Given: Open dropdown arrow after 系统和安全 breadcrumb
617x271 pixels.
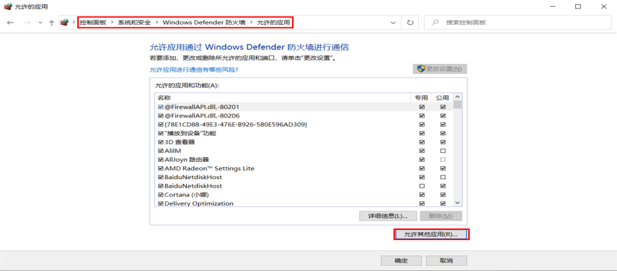Looking at the screenshot, I should (157, 23).
